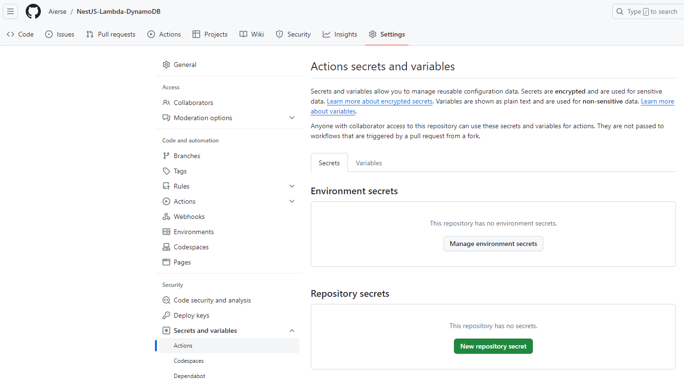Open the Code repository tab
Screen dimensions: 684x387
pyautogui.click(x=20, y=34)
